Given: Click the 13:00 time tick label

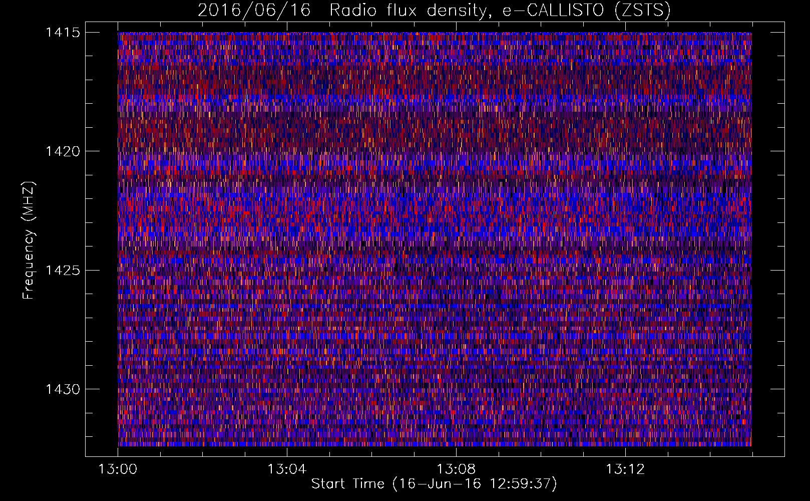Looking at the screenshot, I should [118, 469].
